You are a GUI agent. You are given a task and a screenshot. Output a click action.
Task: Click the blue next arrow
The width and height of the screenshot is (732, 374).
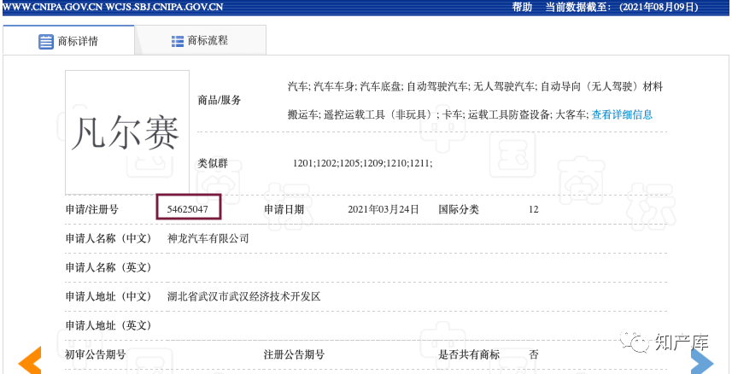[x=702, y=360]
